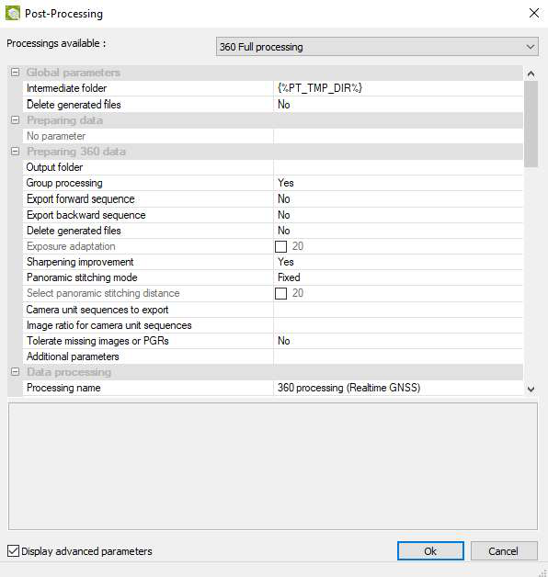Select the Sharpening improvement label

point(80,262)
